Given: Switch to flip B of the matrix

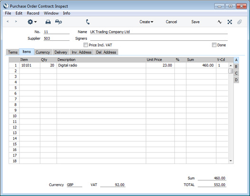Looking at the screenshot, I should click(x=236, y=67).
